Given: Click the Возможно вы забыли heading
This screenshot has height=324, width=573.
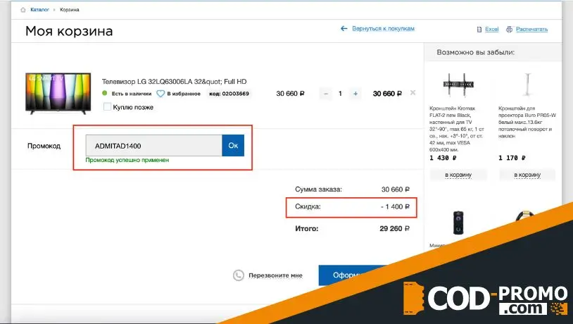Looking at the screenshot, I should (x=475, y=52).
